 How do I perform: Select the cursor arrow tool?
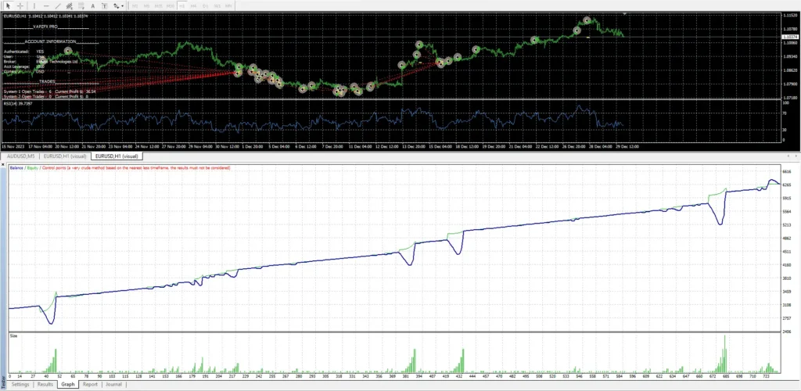7,5
